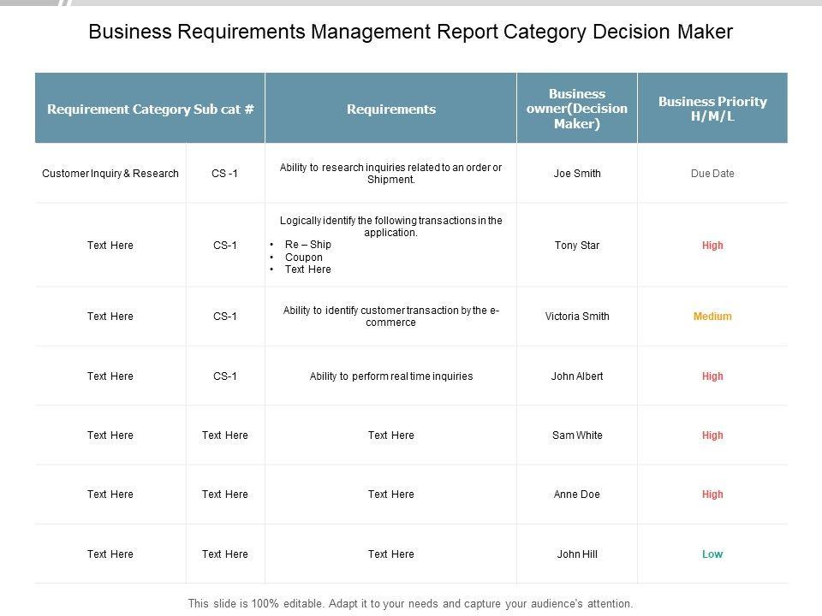Click the Anne Doe owner cell
The width and height of the screenshot is (822, 616).
[577, 495]
